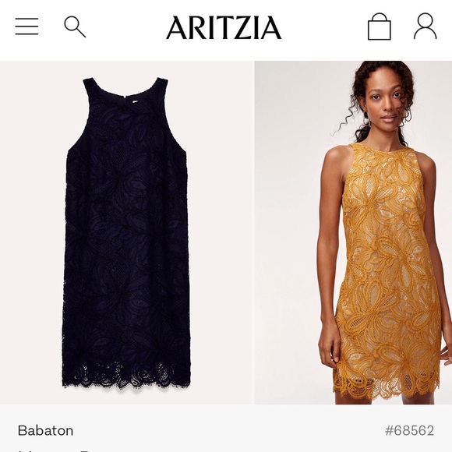View the yellow lace dress model photo
This screenshot has width=452, height=452.
point(353,232)
